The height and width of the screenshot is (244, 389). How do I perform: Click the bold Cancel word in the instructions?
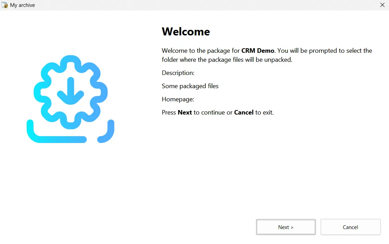[x=244, y=112]
